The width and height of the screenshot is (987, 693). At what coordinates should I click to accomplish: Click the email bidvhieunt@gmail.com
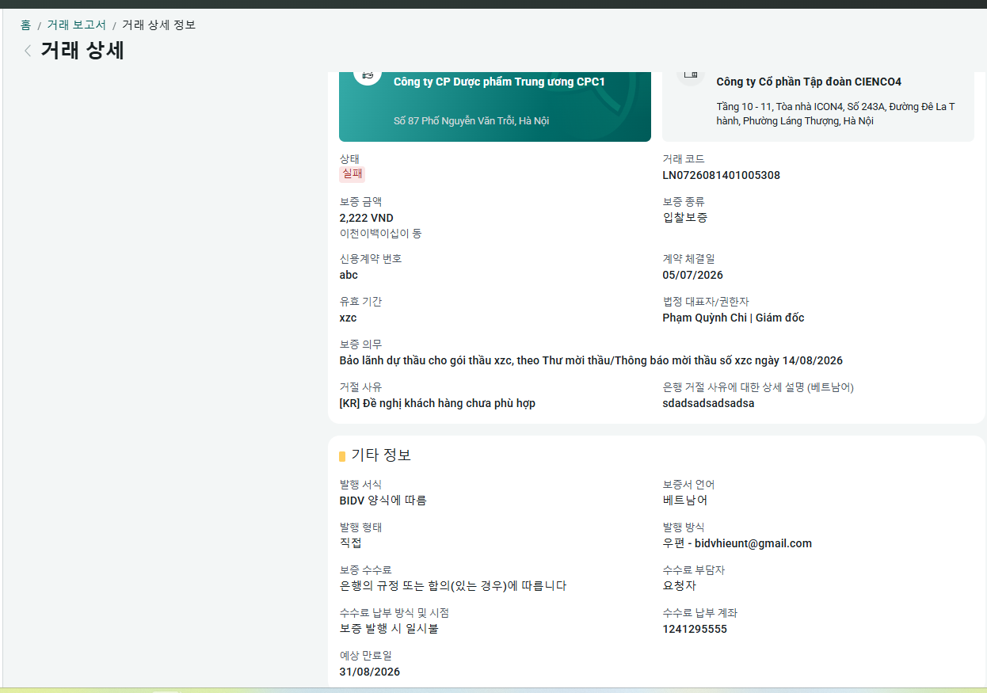tap(753, 543)
